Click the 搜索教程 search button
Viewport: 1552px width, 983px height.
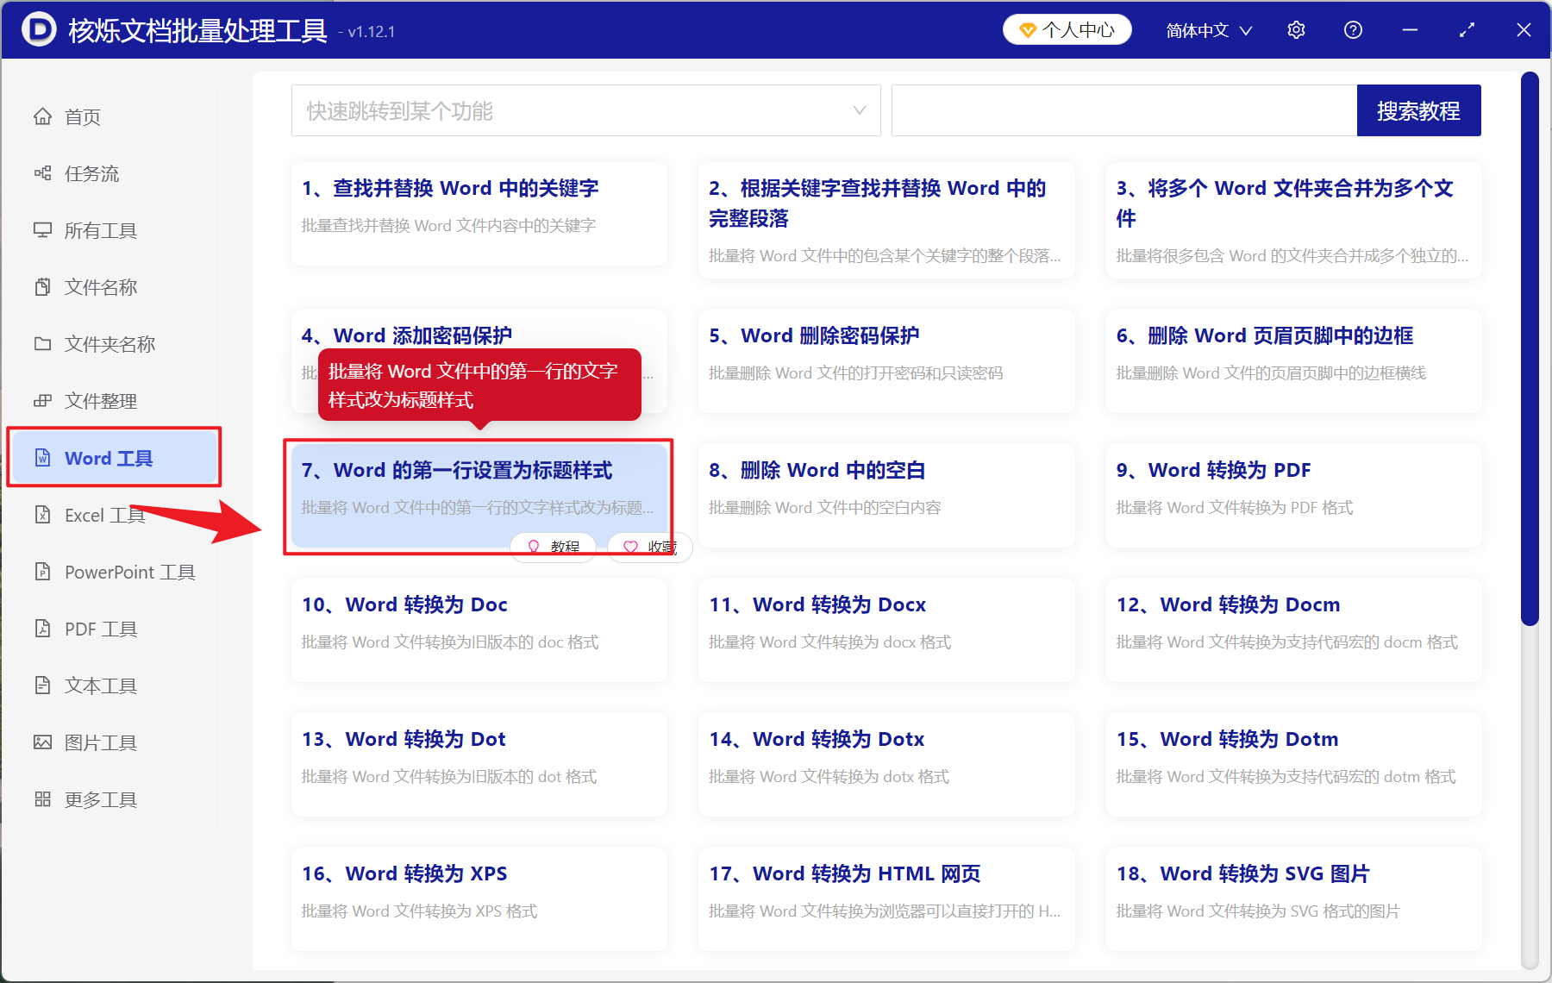[x=1418, y=110]
